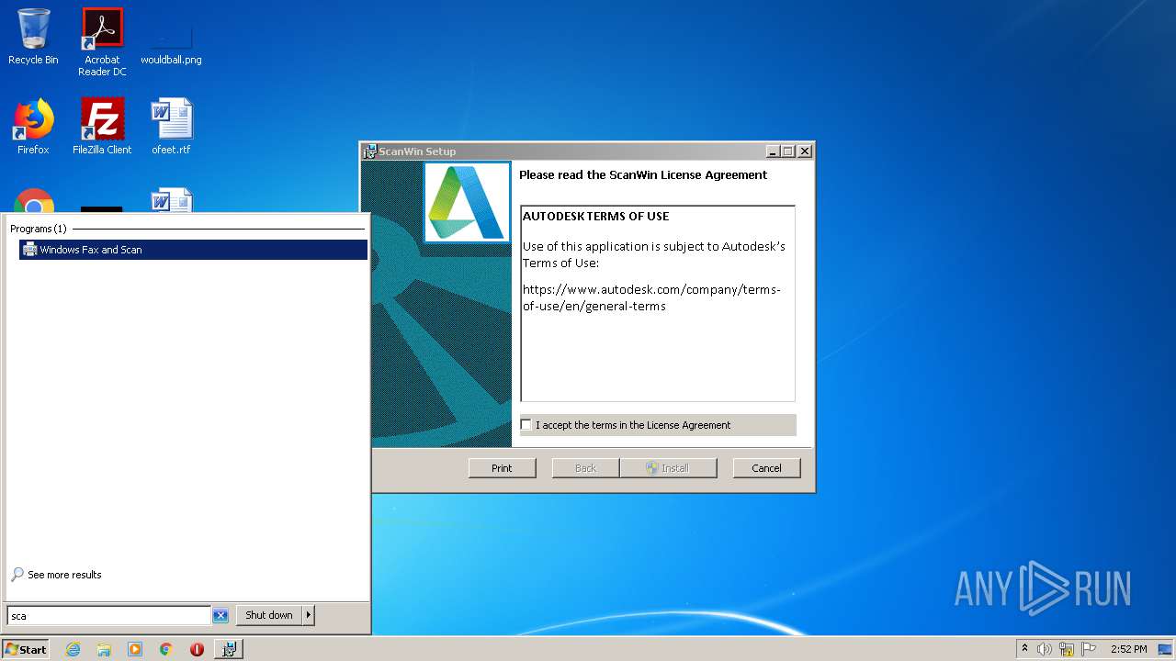Click the autodesk.com terms-of-use URL text
The width and height of the screenshot is (1176, 661).
pos(651,297)
